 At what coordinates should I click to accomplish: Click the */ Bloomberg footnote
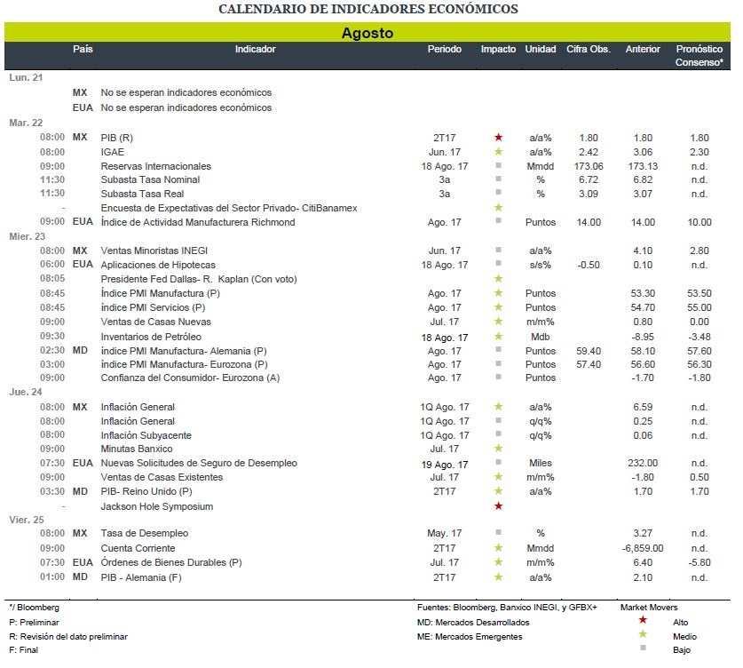(x=34, y=608)
